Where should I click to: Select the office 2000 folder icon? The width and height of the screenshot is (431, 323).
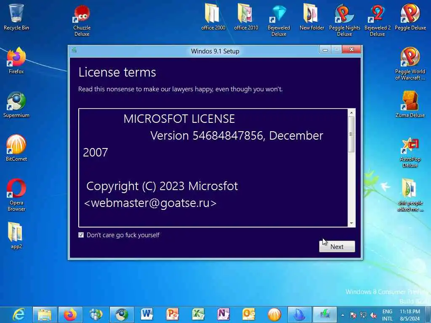click(x=213, y=16)
